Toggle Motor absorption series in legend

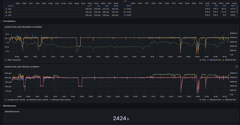[x=14, y=60]
